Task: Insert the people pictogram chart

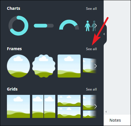Action: point(90,26)
